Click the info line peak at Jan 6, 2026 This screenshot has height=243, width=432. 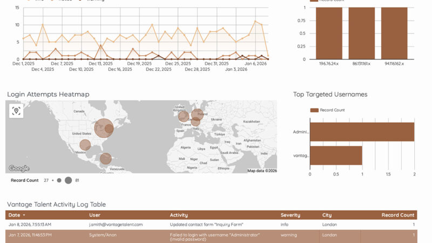(x=255, y=21)
